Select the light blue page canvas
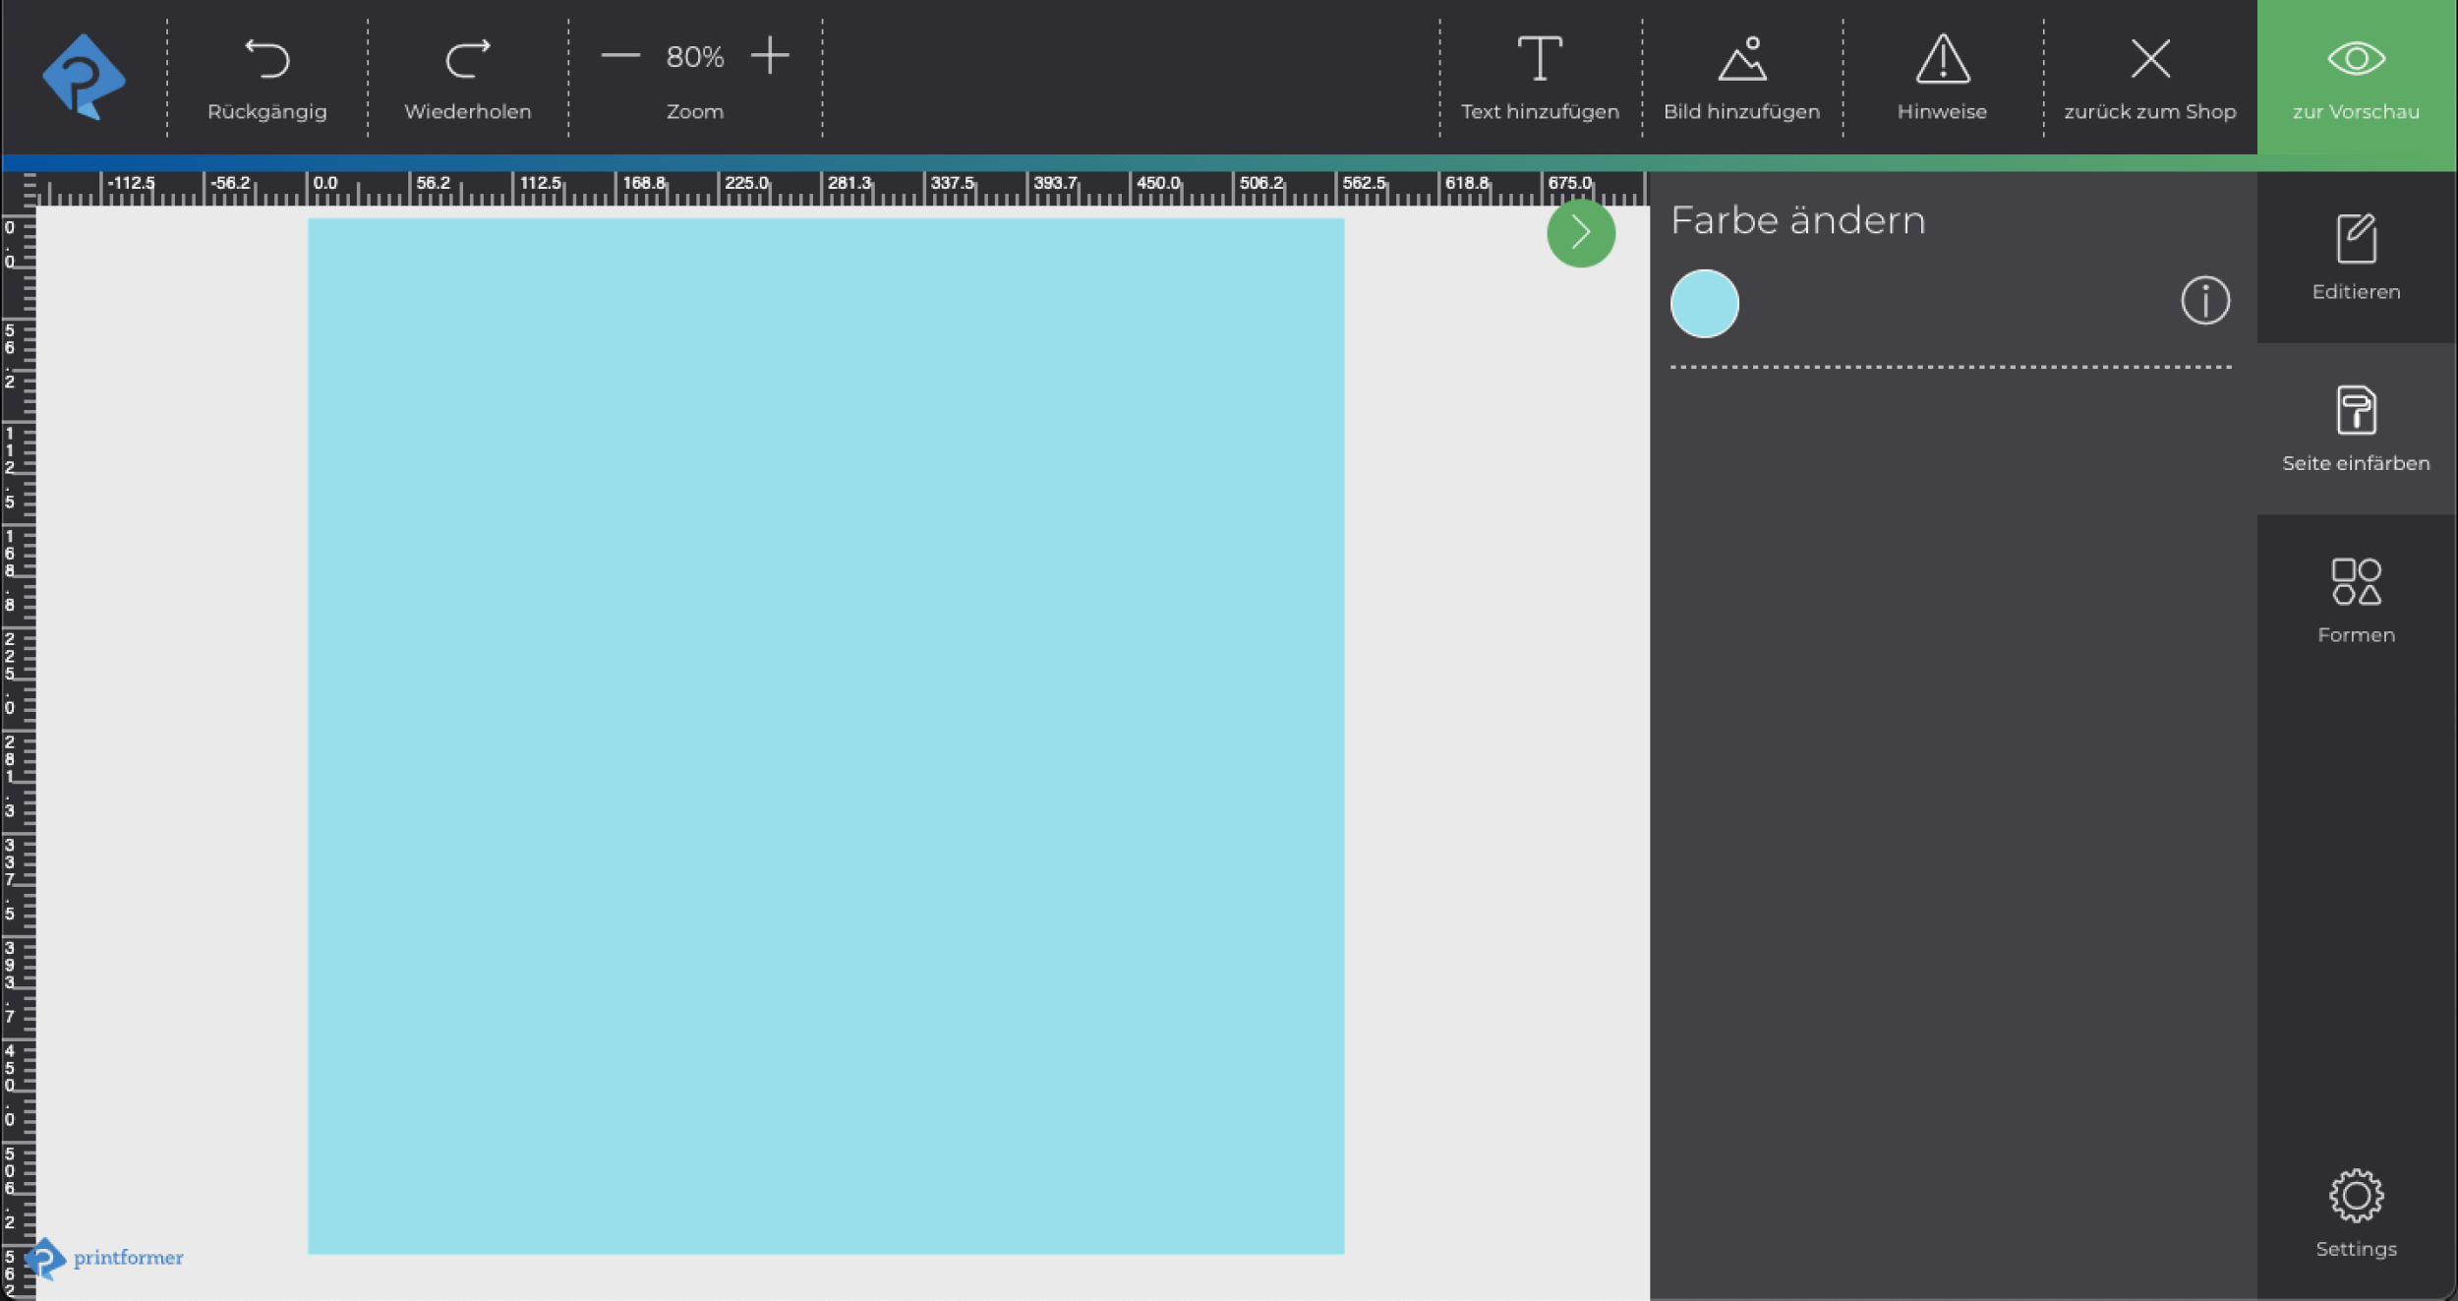 pyautogui.click(x=826, y=738)
